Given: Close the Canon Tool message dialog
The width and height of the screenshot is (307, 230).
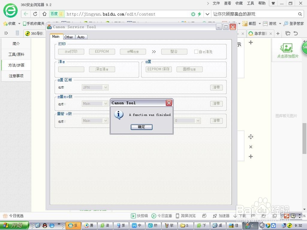Looking at the screenshot, I should [x=169, y=103].
